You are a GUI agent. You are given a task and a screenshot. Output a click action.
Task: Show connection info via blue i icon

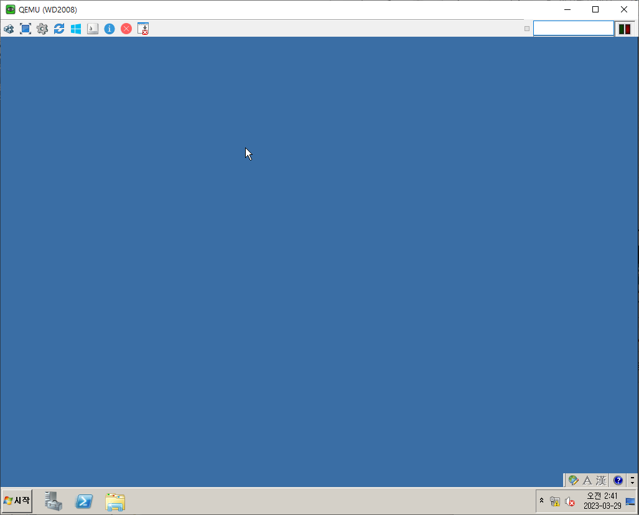click(x=110, y=29)
